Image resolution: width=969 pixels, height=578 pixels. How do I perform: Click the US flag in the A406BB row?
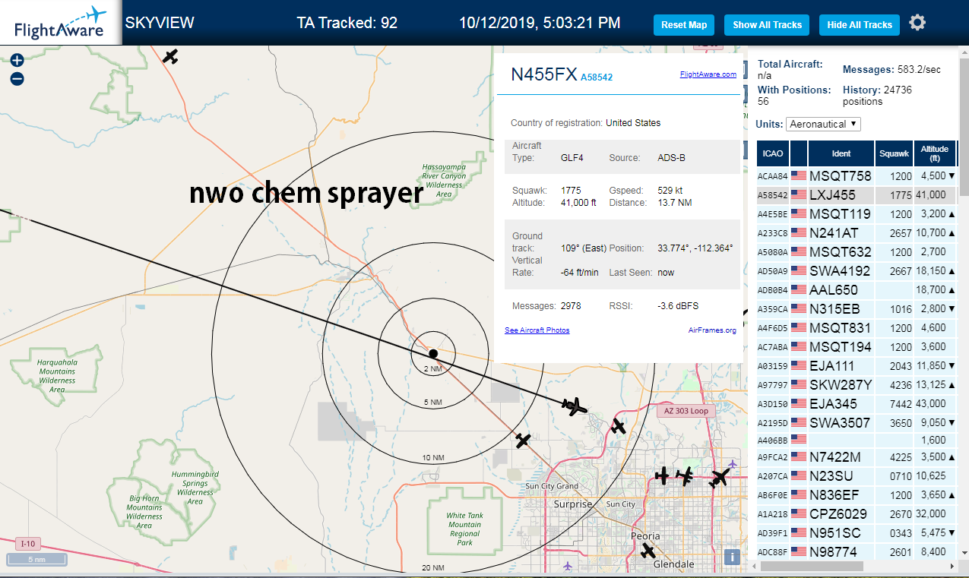[x=799, y=438]
